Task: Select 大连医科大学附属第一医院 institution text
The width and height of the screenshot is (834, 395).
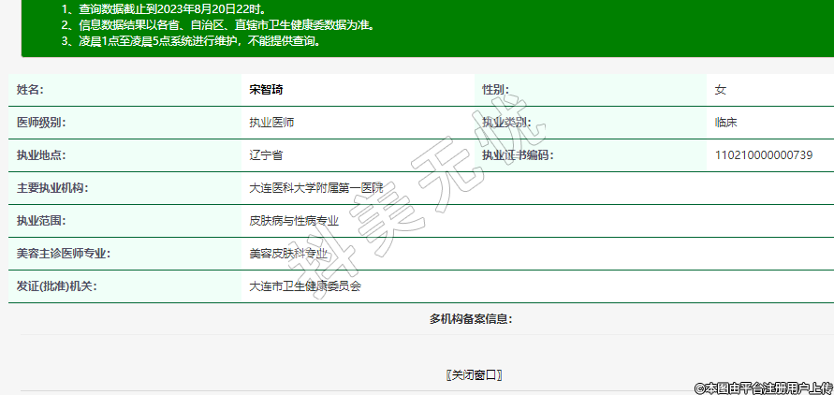Action: pos(316,188)
